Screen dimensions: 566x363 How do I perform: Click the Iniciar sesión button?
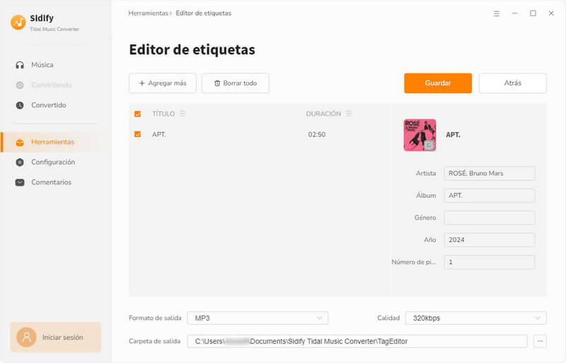point(56,337)
